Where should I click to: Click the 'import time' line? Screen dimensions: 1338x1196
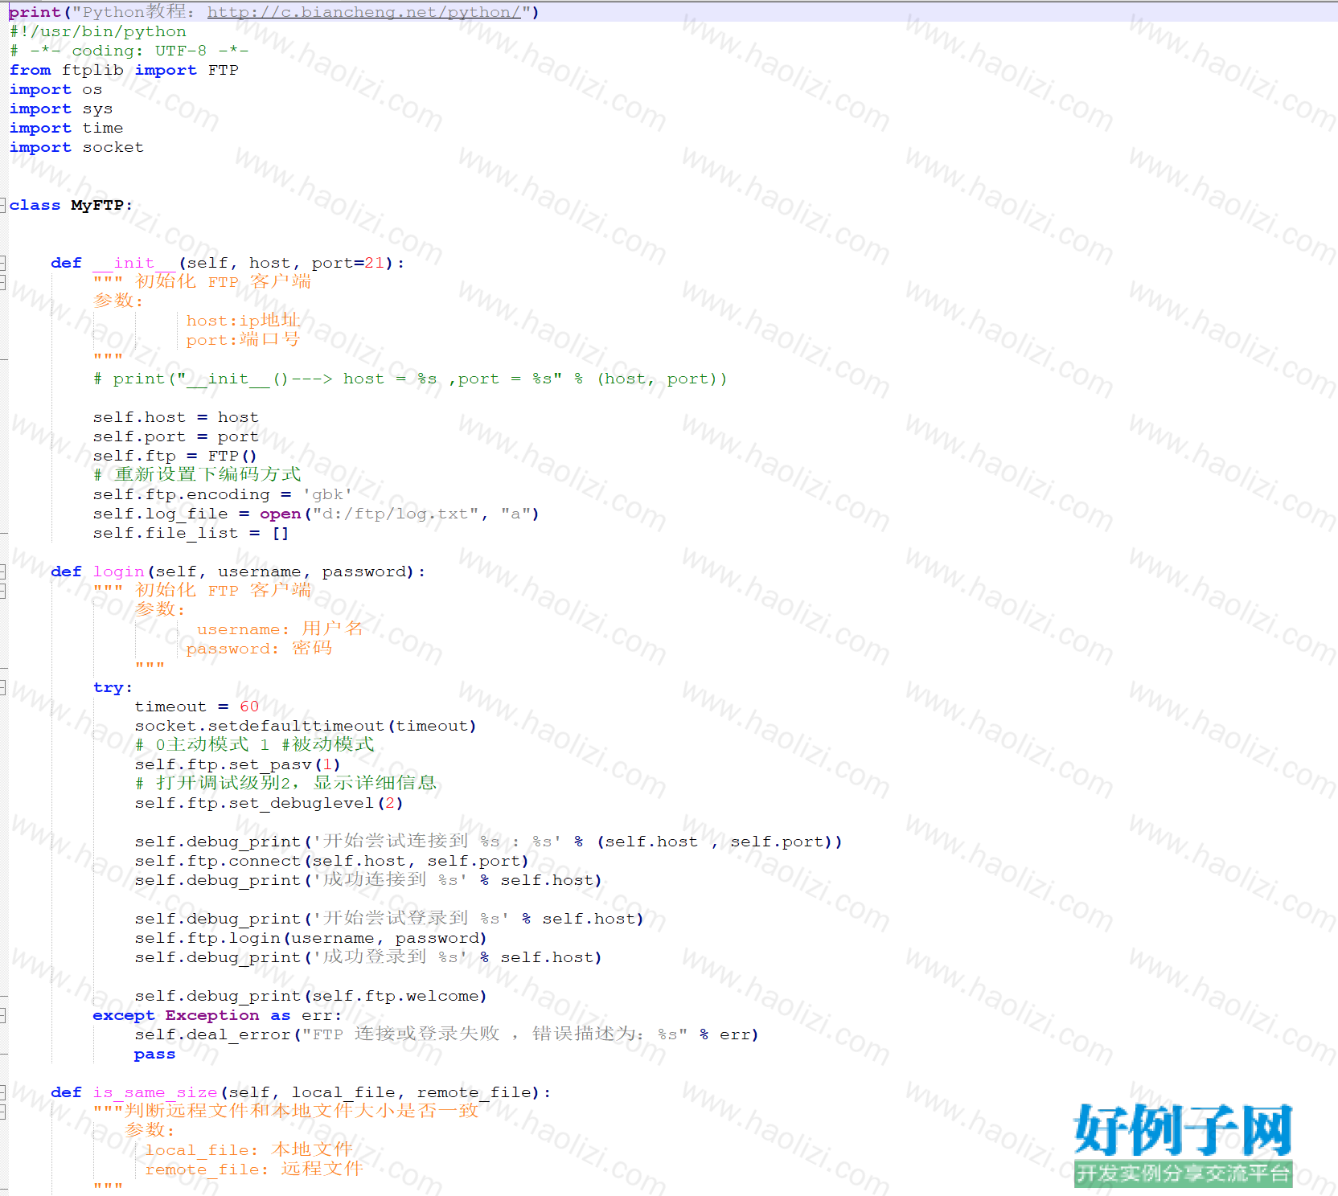coord(67,128)
